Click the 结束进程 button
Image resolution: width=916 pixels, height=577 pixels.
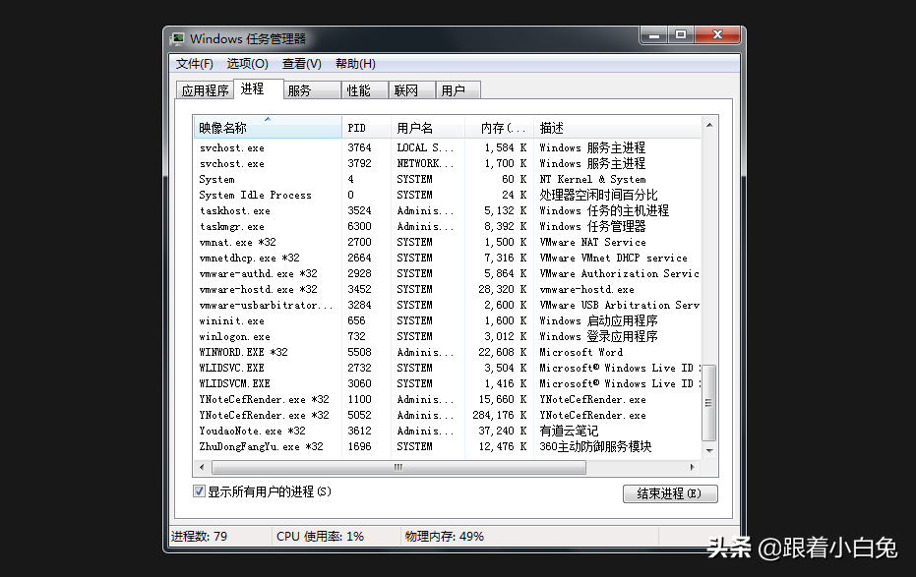click(670, 493)
